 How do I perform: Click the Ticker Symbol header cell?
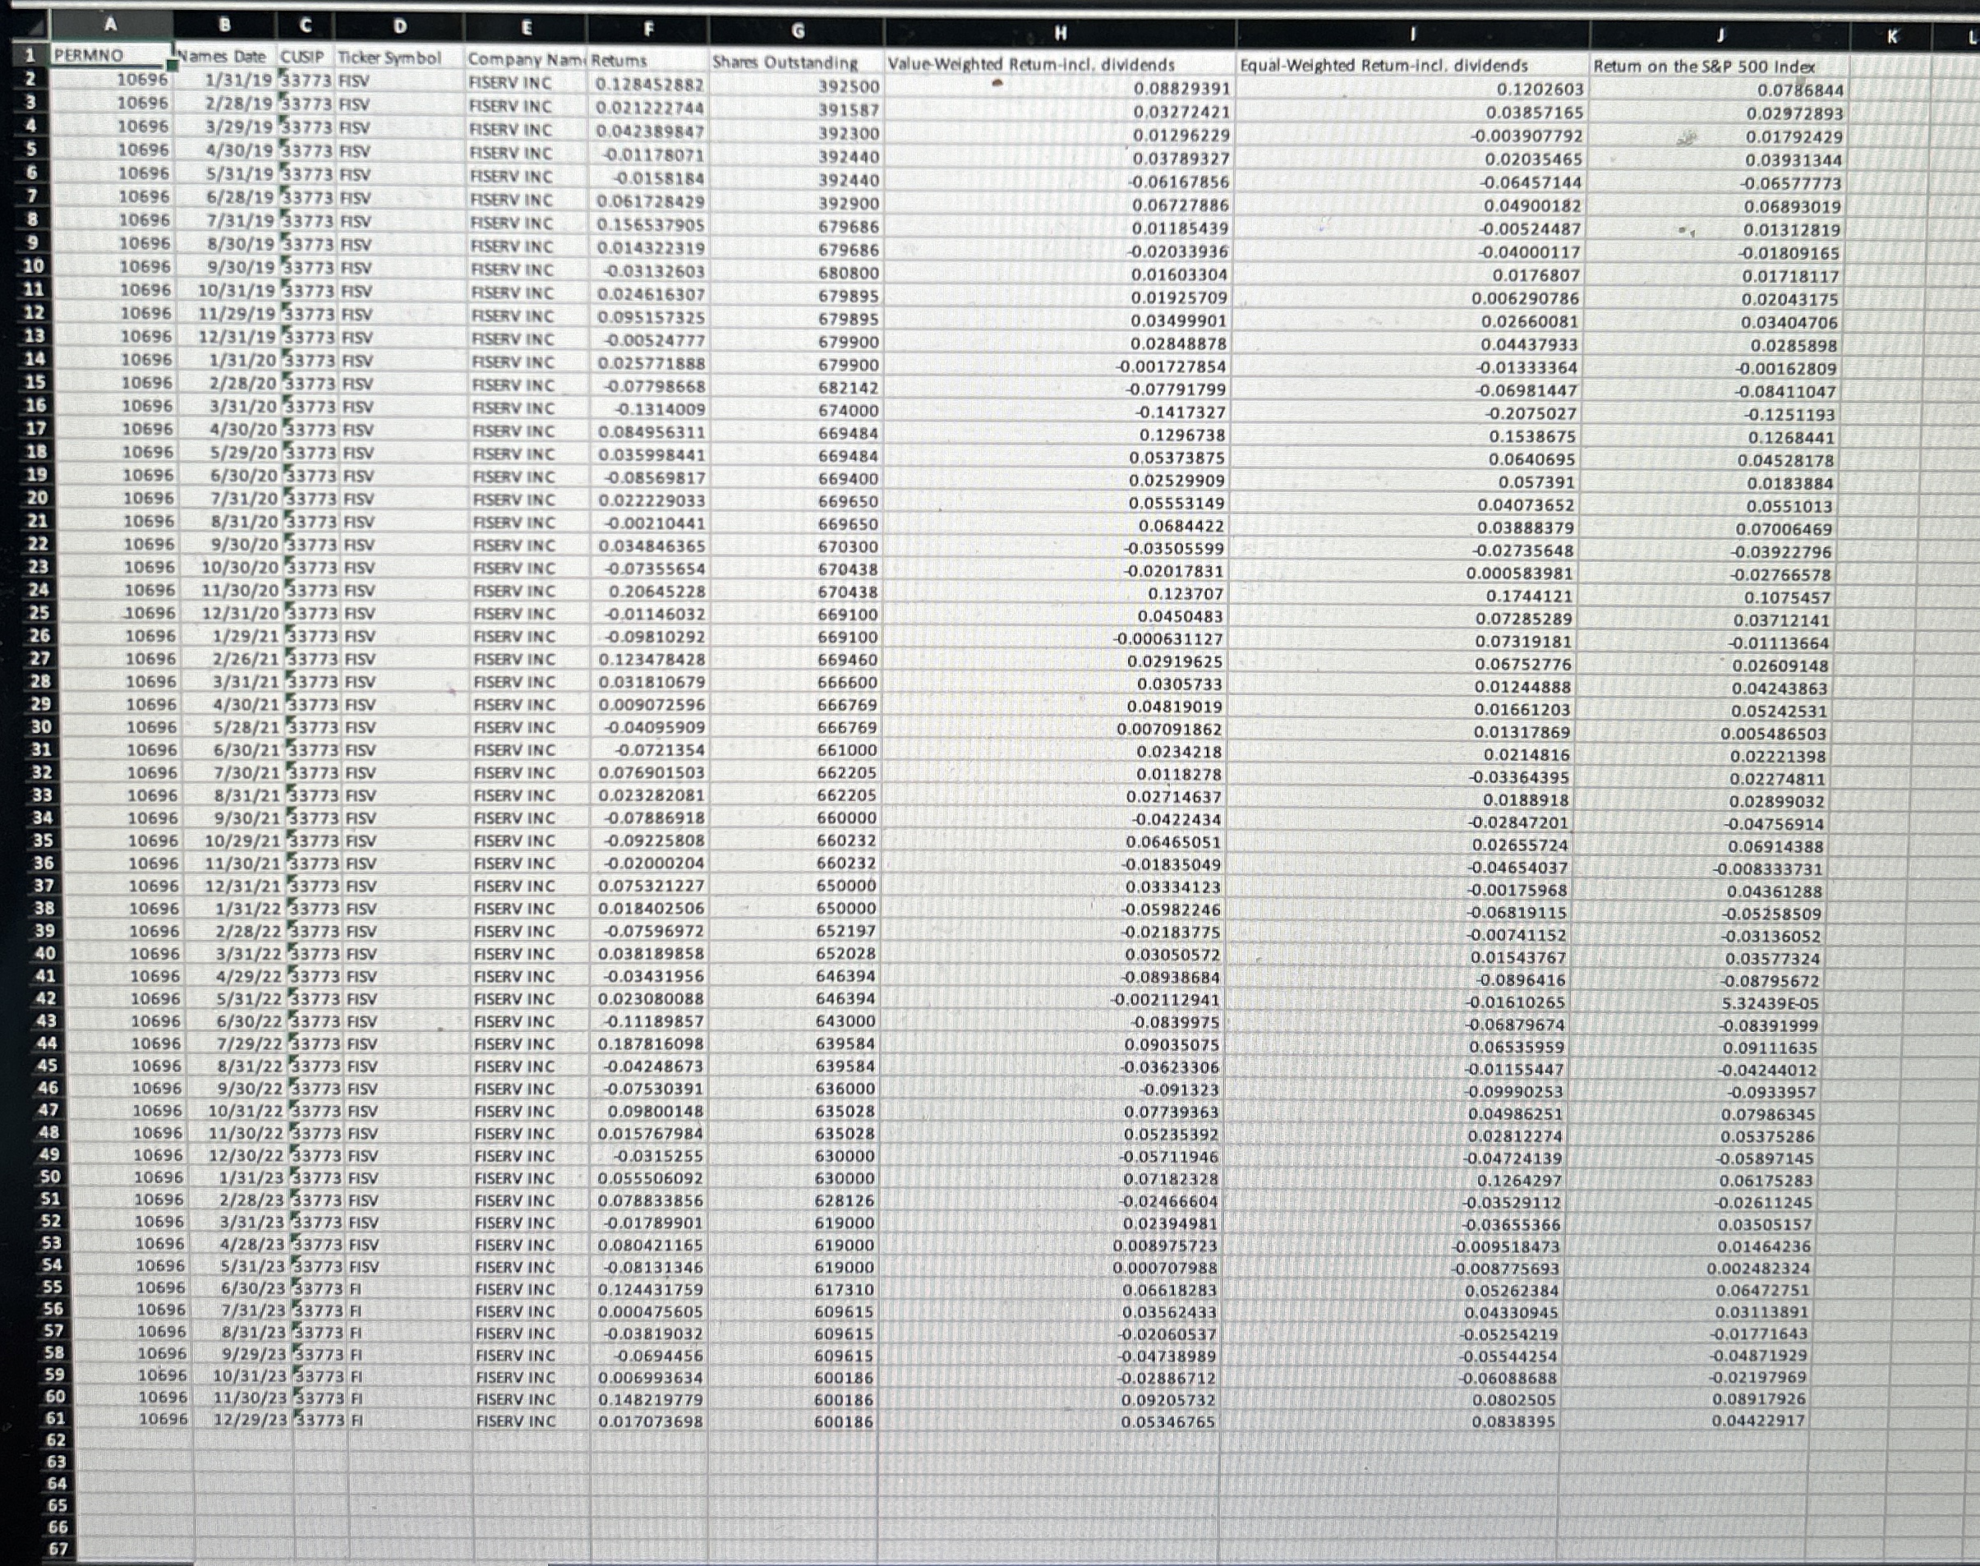click(x=389, y=58)
